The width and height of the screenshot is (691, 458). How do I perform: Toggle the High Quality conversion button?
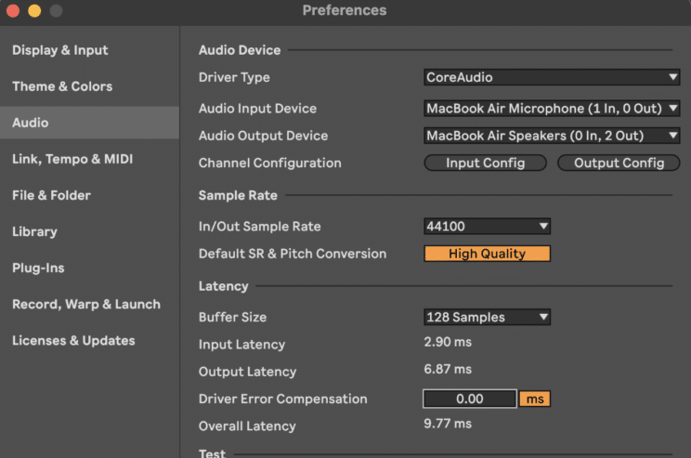pyautogui.click(x=487, y=254)
